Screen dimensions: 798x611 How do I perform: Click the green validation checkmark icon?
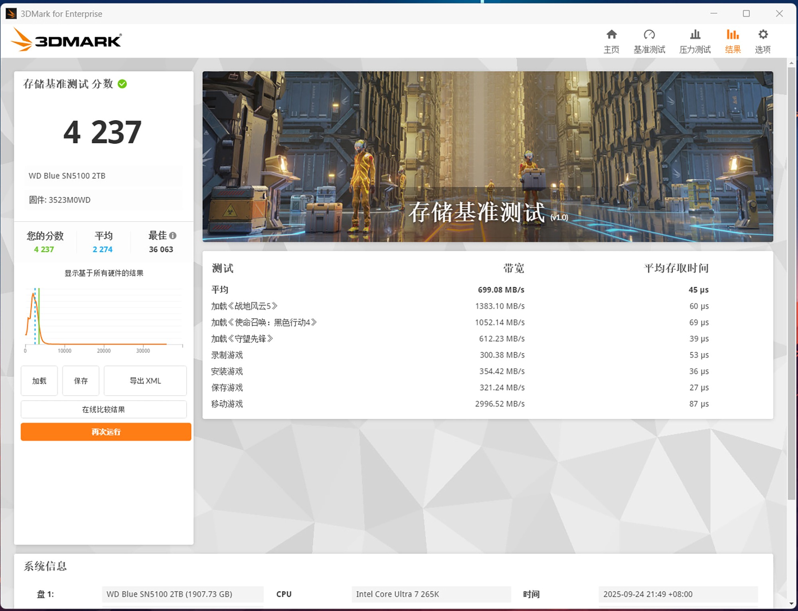coord(122,84)
